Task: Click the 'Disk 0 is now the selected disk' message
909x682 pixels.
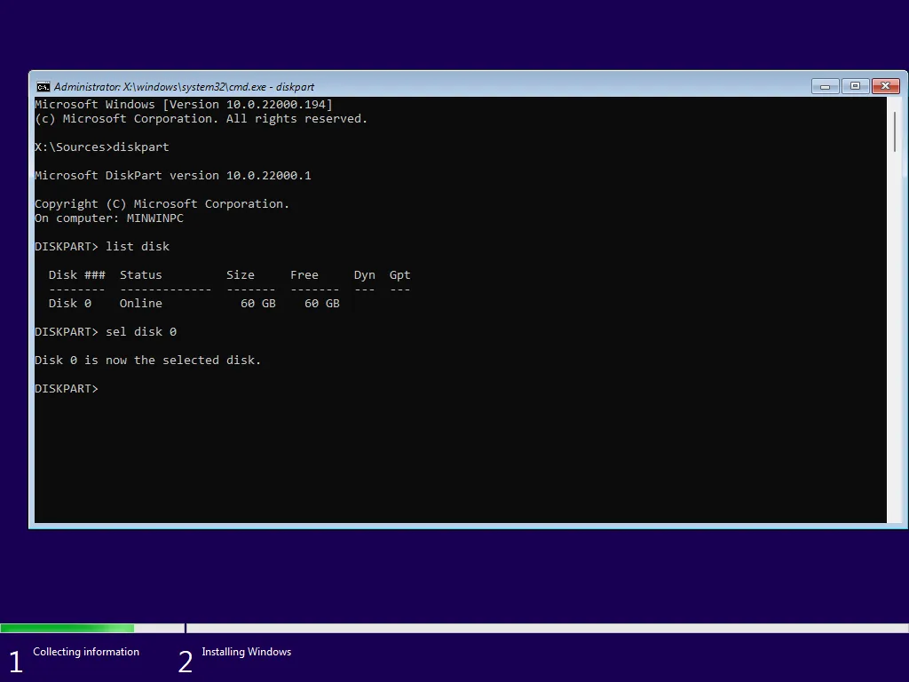Action: 147,360
